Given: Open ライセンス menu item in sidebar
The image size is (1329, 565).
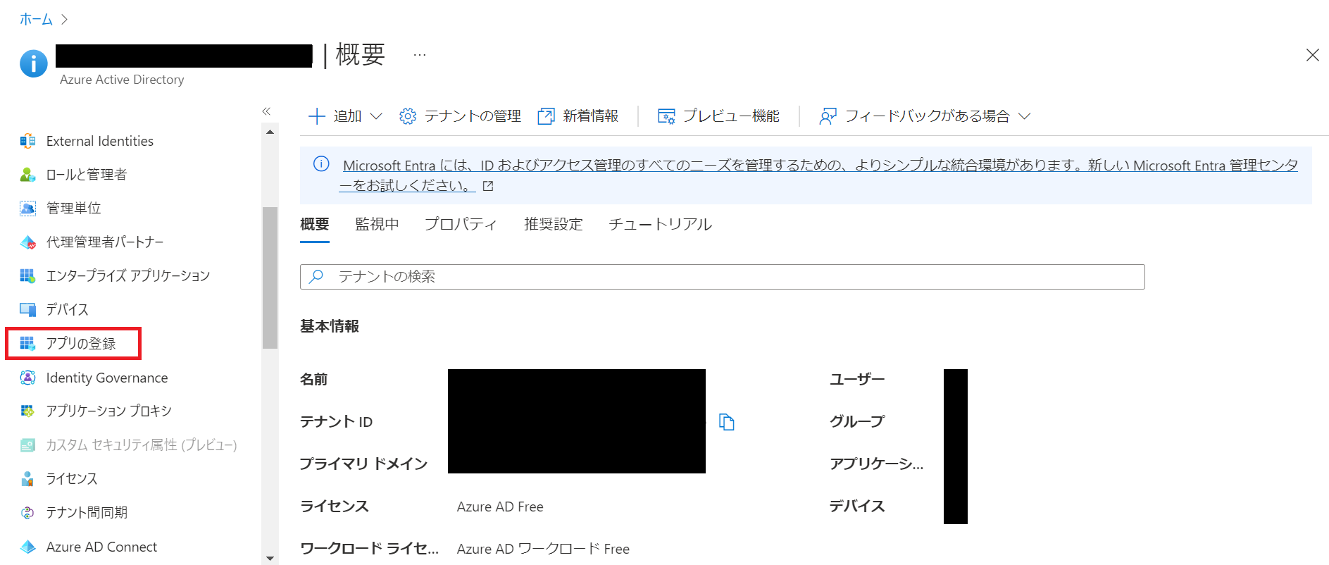Looking at the screenshot, I should point(72,478).
